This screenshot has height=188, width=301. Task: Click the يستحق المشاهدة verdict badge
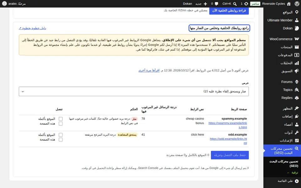(x=127, y=135)
